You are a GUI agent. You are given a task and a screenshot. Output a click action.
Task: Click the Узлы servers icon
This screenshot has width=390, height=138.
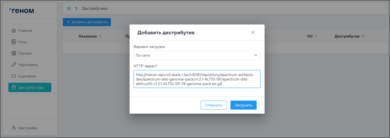point(14,42)
